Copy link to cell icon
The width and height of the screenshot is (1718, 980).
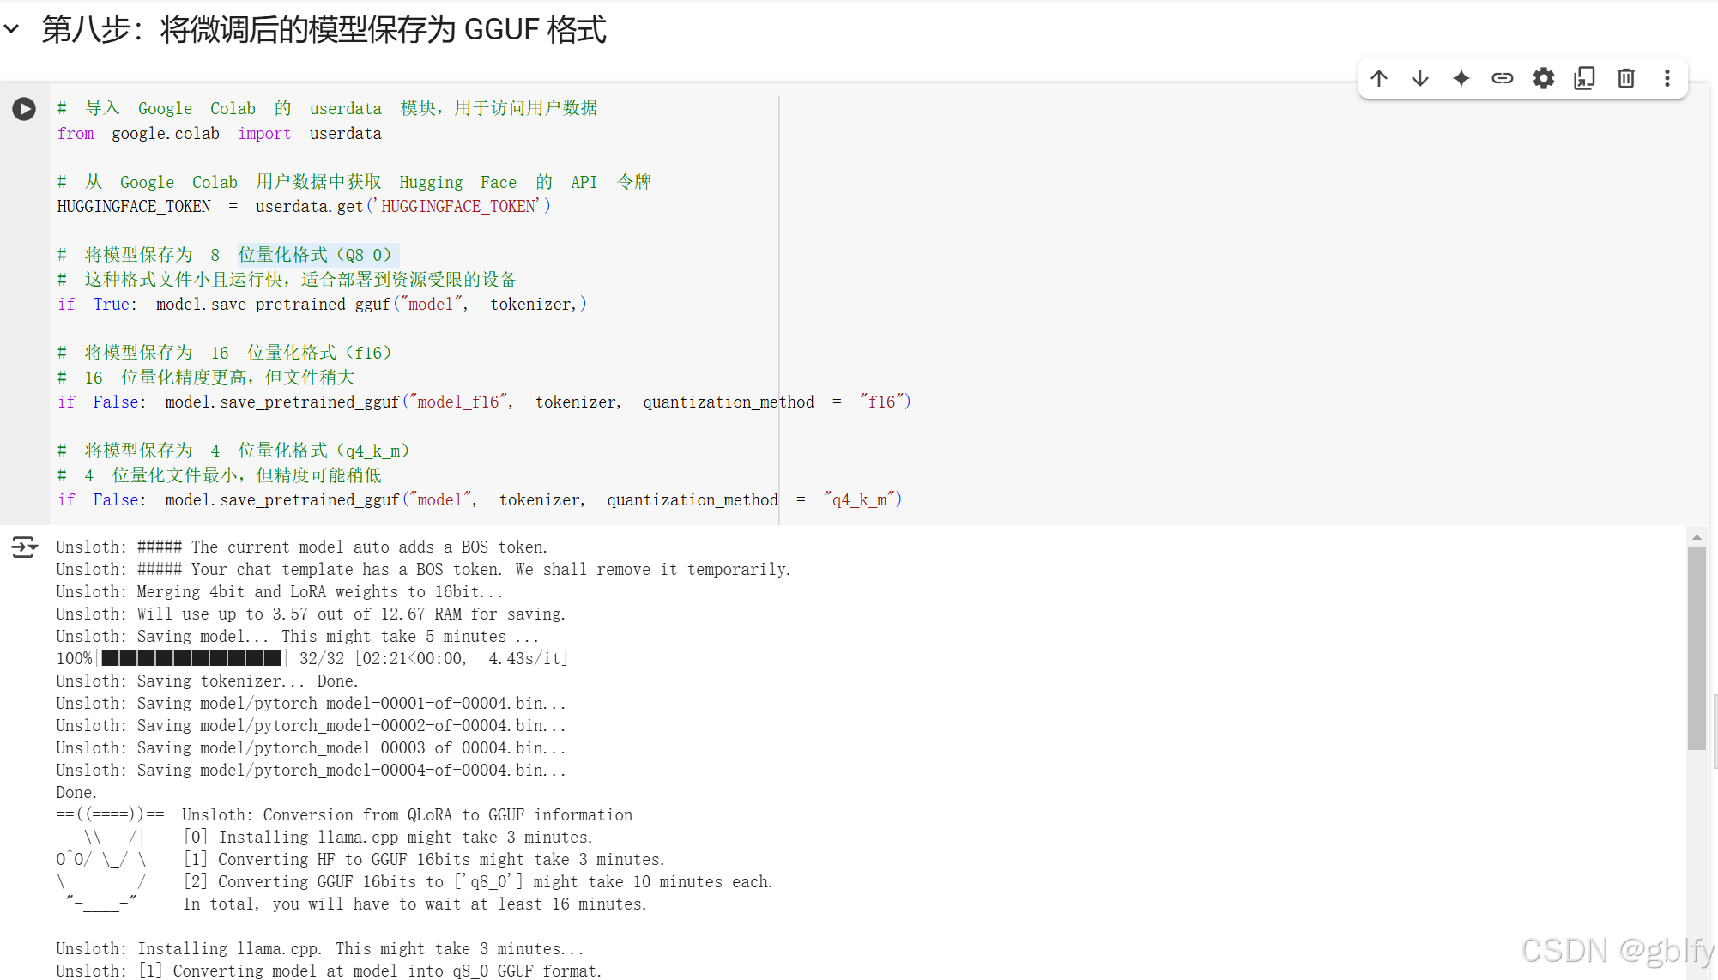click(1503, 78)
